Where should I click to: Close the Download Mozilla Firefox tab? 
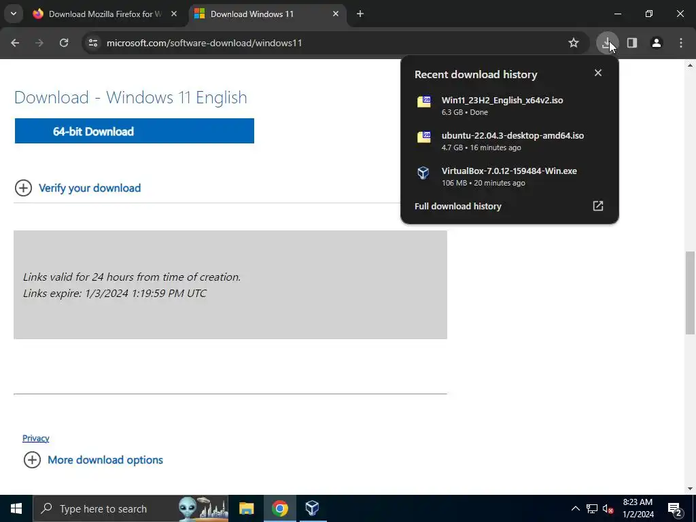point(174,14)
